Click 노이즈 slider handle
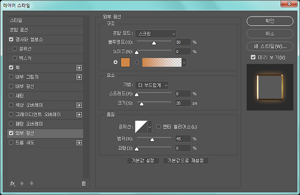Image resolution: width=300 pixels, height=195 pixels. [137, 52]
